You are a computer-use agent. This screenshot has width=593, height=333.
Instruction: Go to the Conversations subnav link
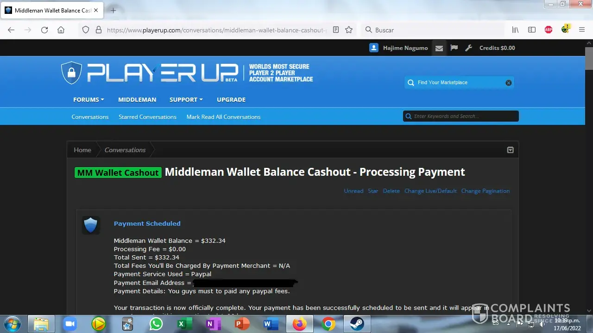[x=90, y=117]
